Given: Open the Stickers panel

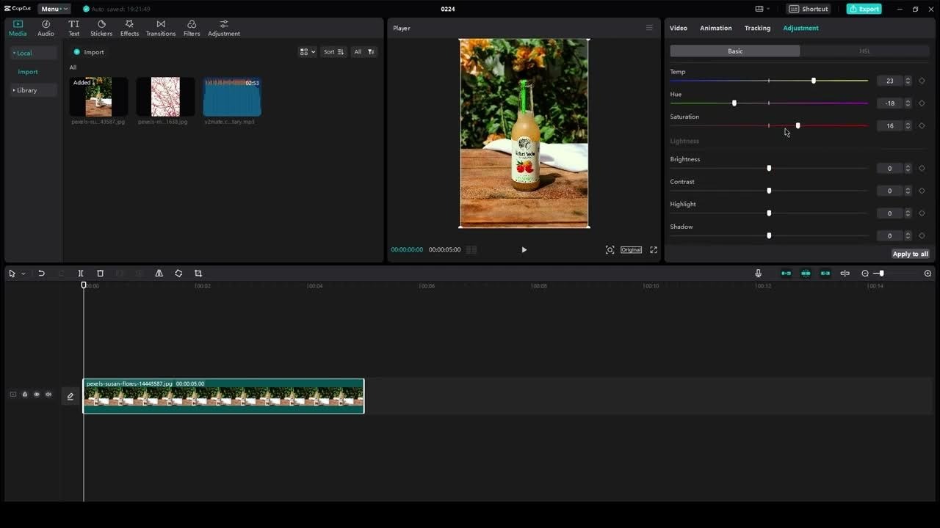Looking at the screenshot, I should coord(101,28).
